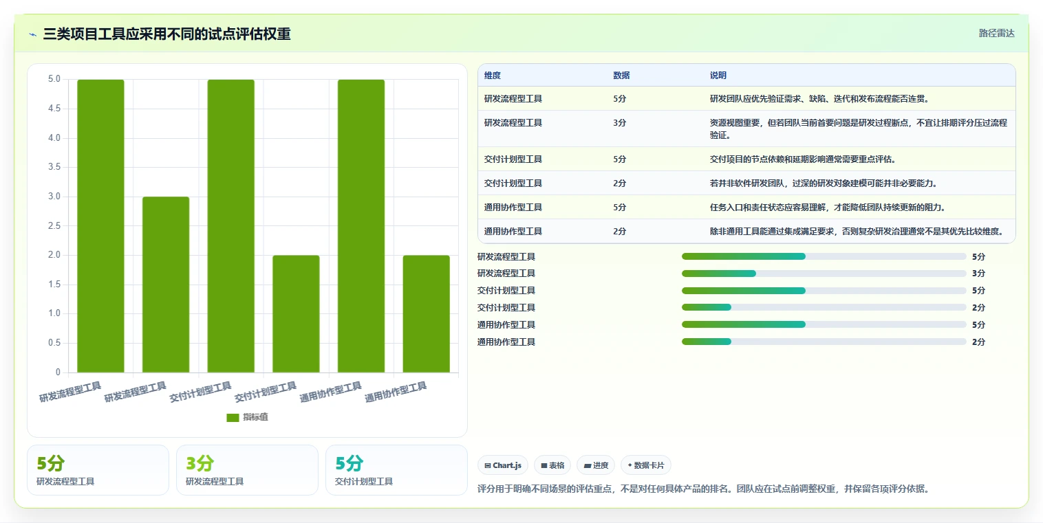Click the 通用协作型工具 progress bar showing 5分
The width and height of the screenshot is (1043, 523).
point(824,324)
